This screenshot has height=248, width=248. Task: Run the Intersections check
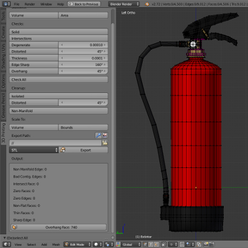(x=58, y=38)
